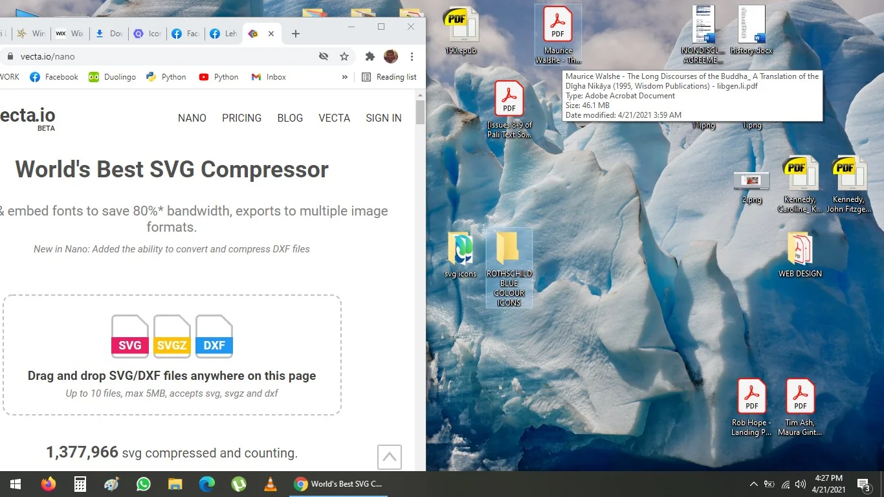Open the Chrome profile avatar
The height and width of the screenshot is (497, 884).
point(391,56)
